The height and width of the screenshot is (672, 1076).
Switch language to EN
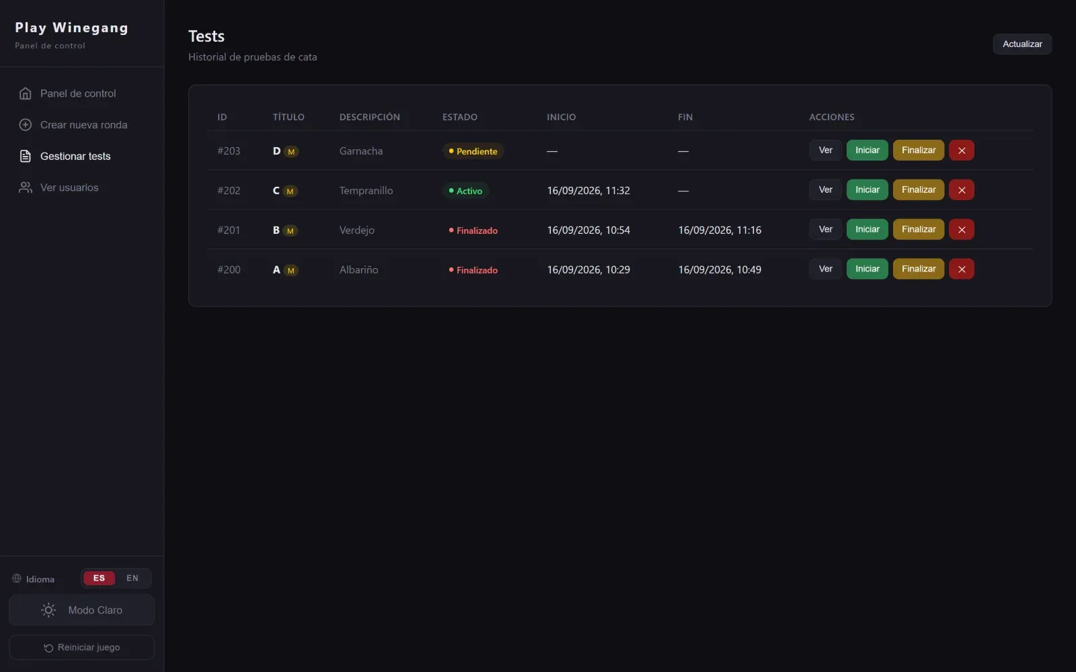[132, 579]
